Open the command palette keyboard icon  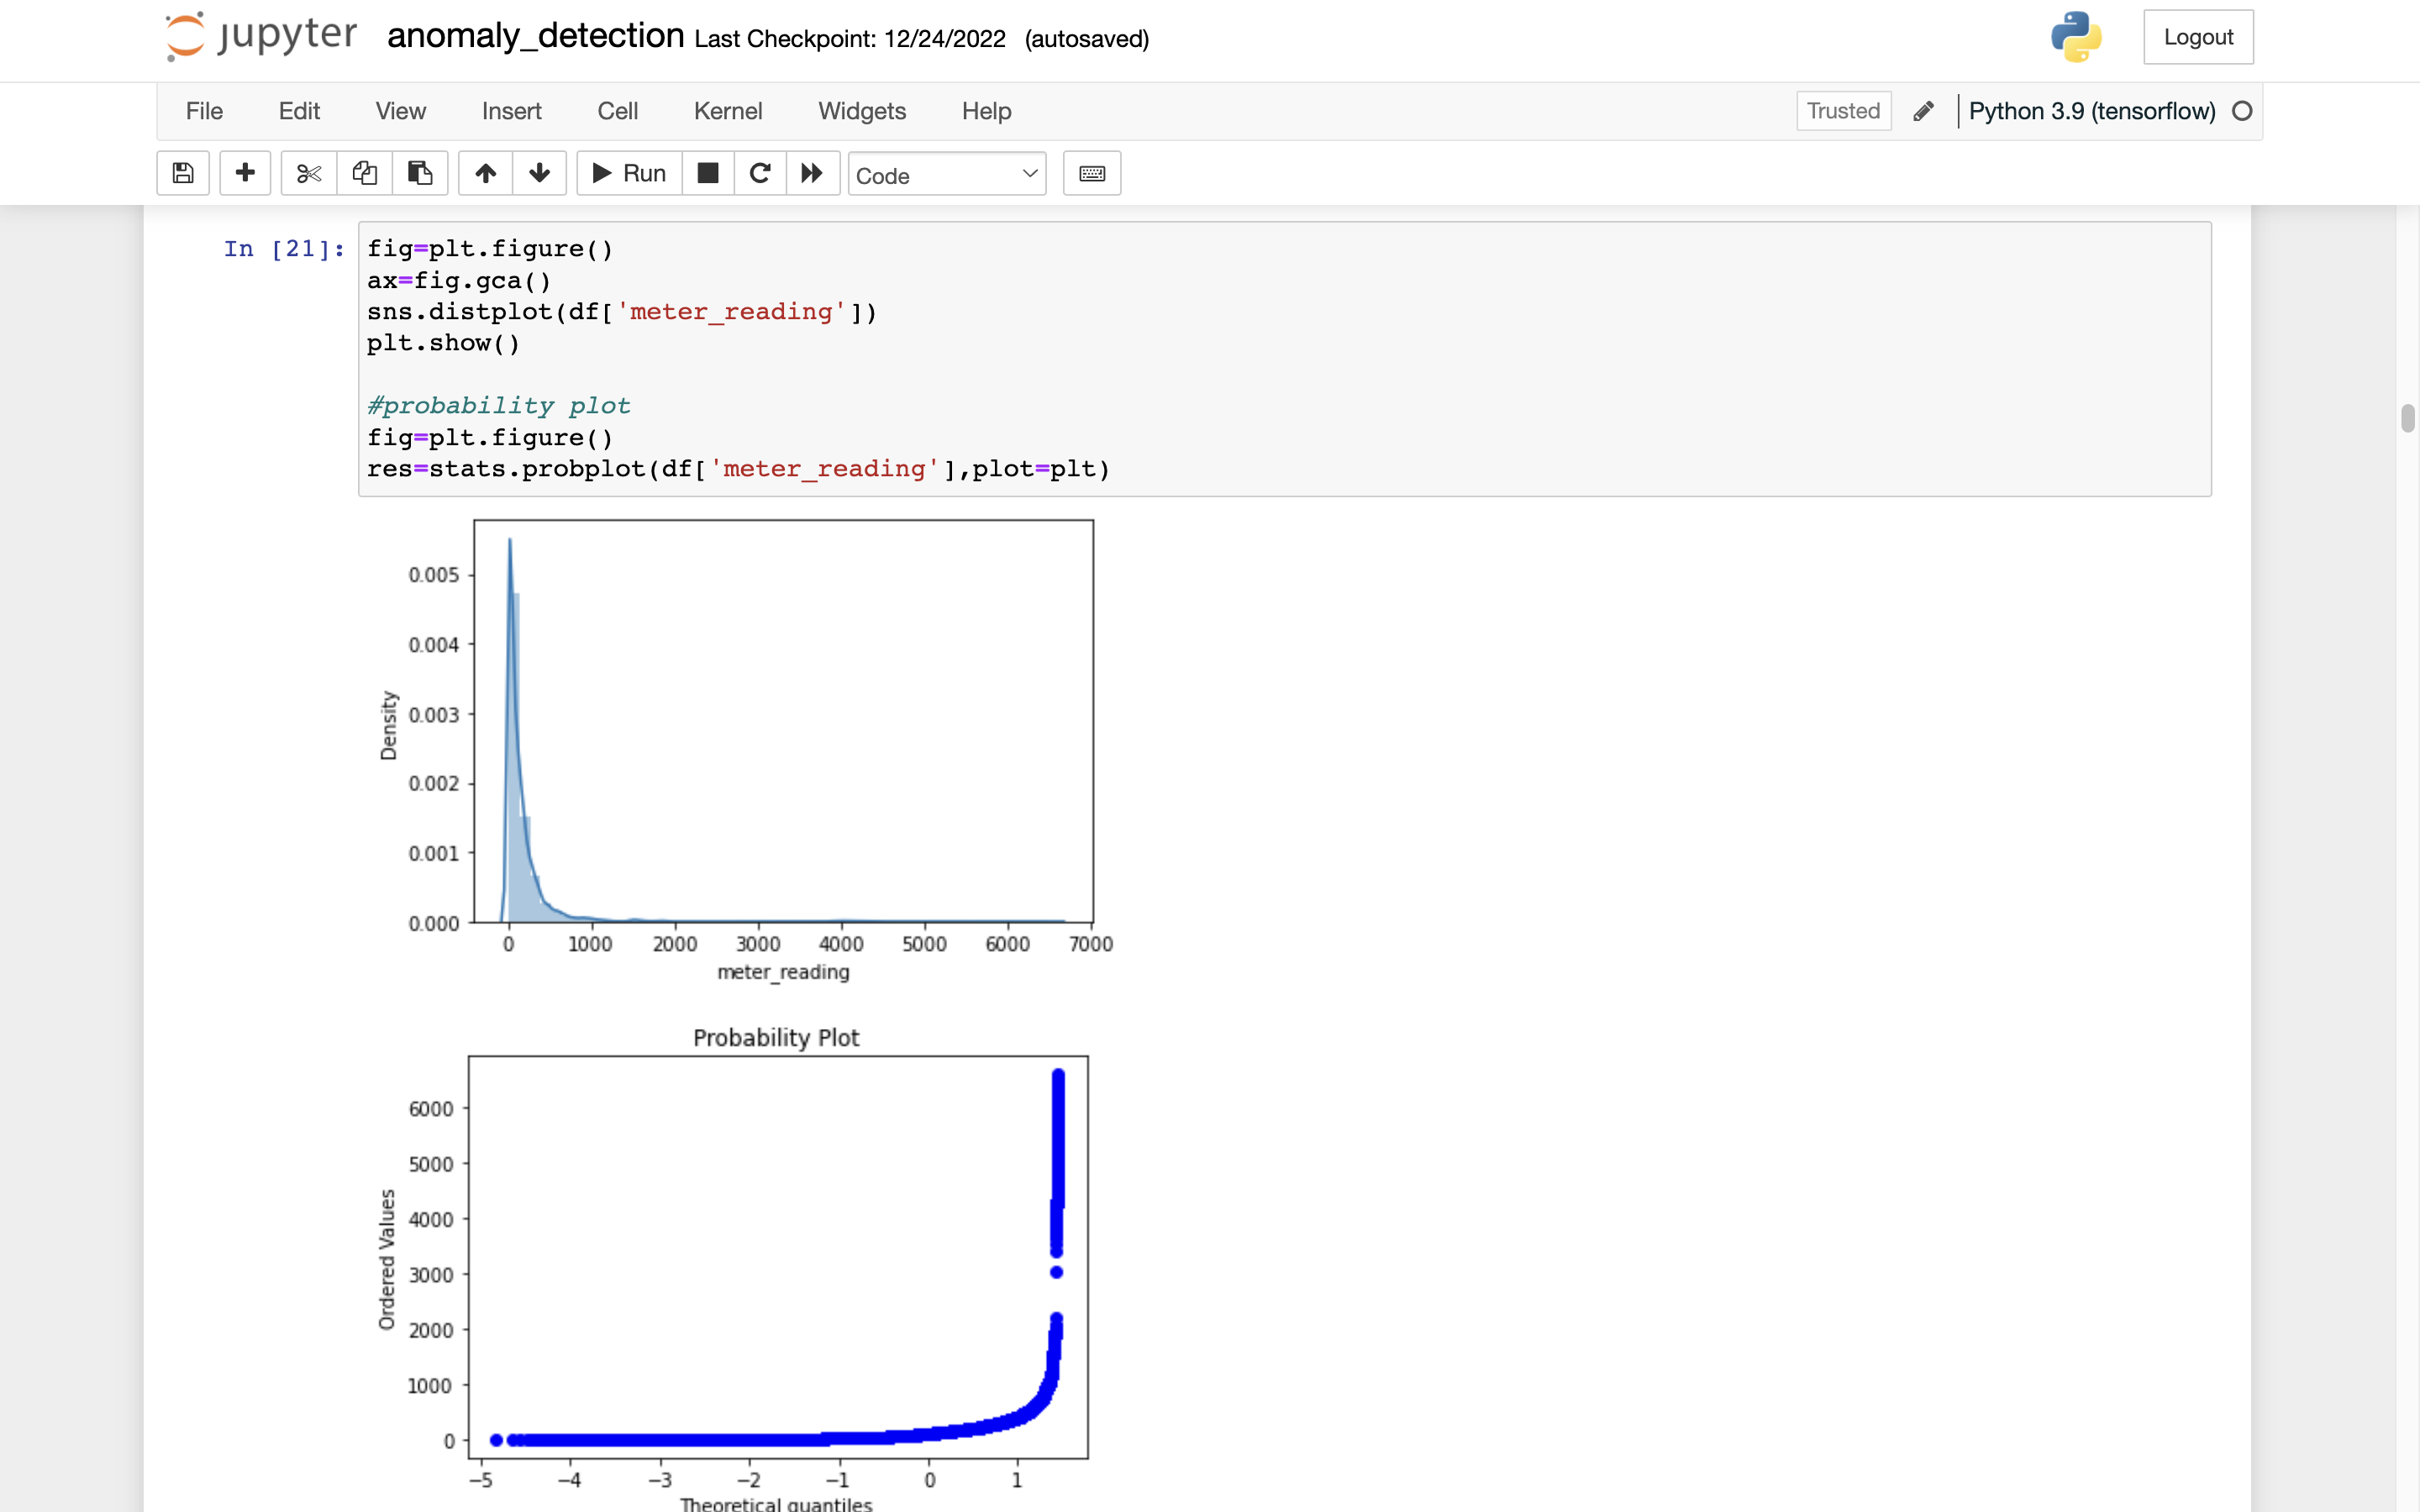[x=1092, y=173]
